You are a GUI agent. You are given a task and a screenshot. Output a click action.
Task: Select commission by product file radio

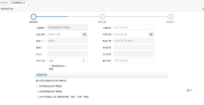point(37,81)
